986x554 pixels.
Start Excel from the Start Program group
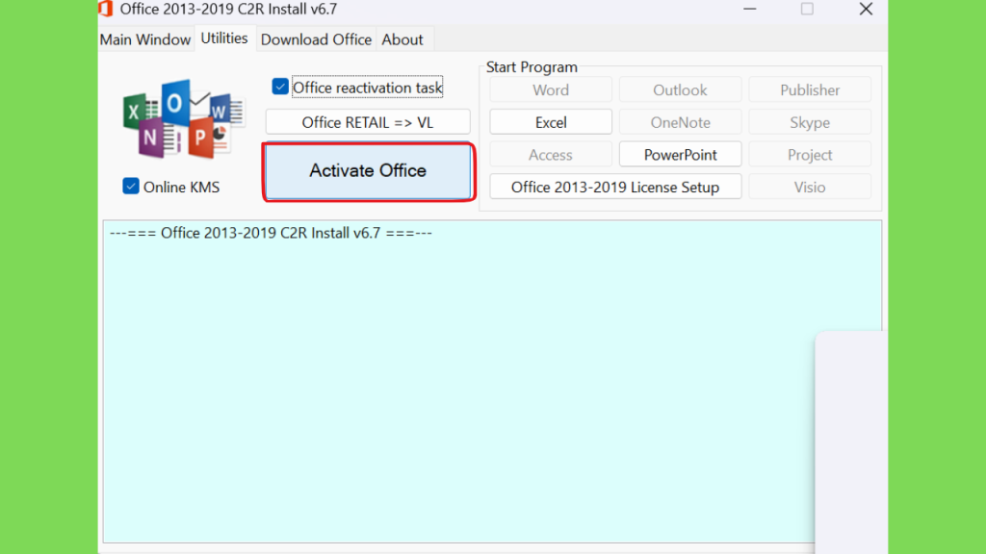coord(551,122)
